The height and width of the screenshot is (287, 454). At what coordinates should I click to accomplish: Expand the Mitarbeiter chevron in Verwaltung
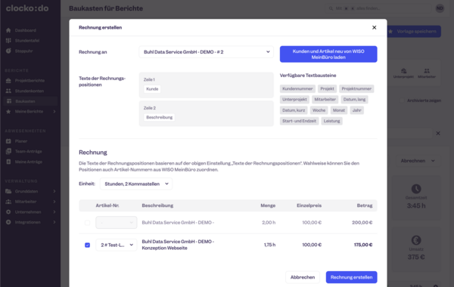(x=54, y=202)
